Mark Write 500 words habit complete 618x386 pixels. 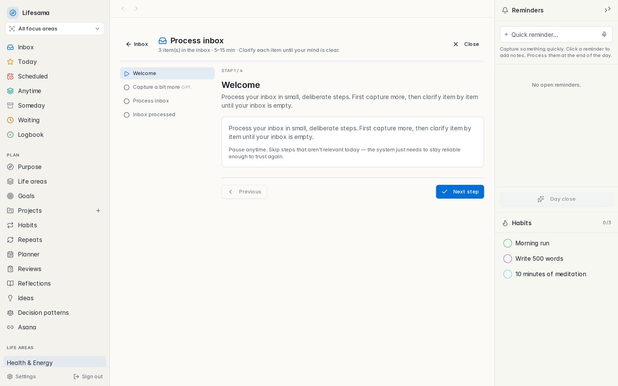point(508,259)
